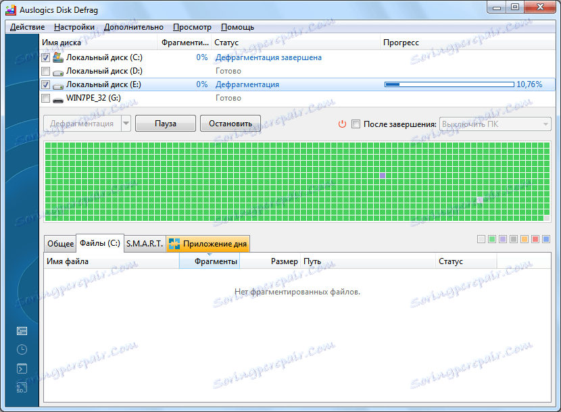
Task: Click the drive E: disk icon
Action: (58, 86)
